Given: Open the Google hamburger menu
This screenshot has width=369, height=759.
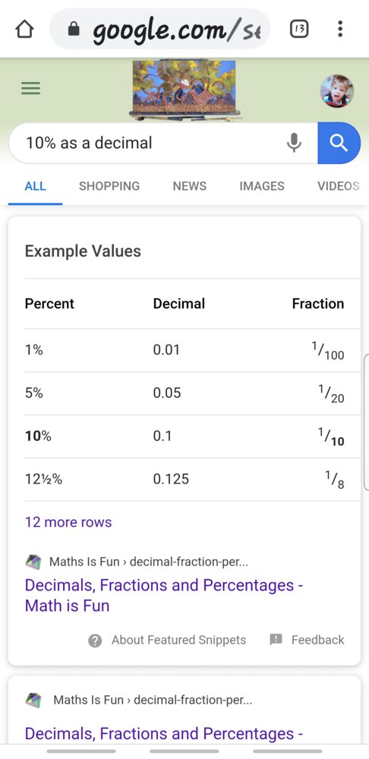Looking at the screenshot, I should pos(30,88).
